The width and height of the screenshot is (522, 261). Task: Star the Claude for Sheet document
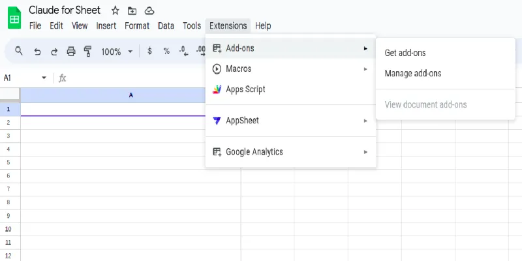click(x=115, y=10)
